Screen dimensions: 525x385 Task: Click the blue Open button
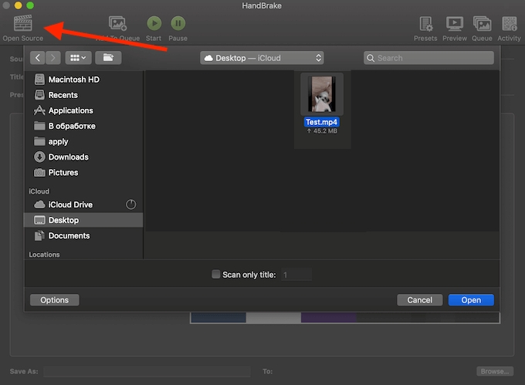point(471,300)
